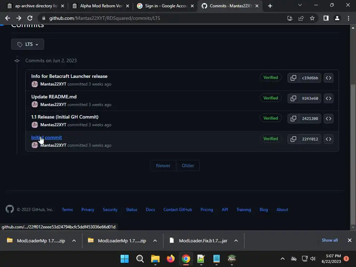Open the Terms footer link
Viewport: 356px width, 267px height.
point(67,210)
